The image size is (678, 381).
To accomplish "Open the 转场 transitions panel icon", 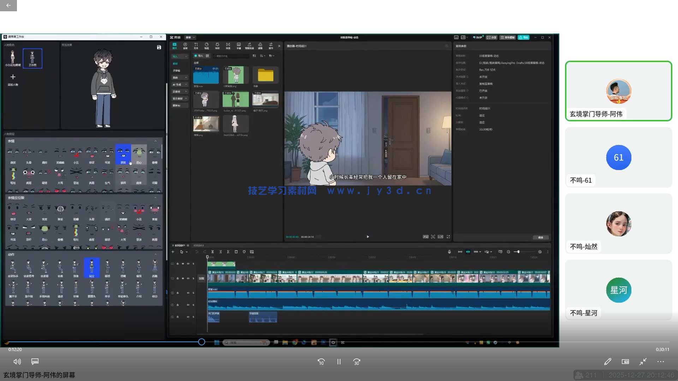I will coord(228,46).
